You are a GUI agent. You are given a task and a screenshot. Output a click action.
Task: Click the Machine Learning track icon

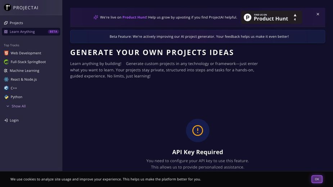(6, 71)
